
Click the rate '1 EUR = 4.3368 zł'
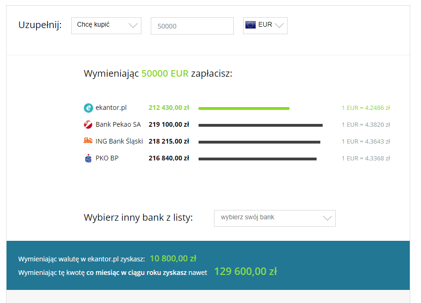[366, 159]
